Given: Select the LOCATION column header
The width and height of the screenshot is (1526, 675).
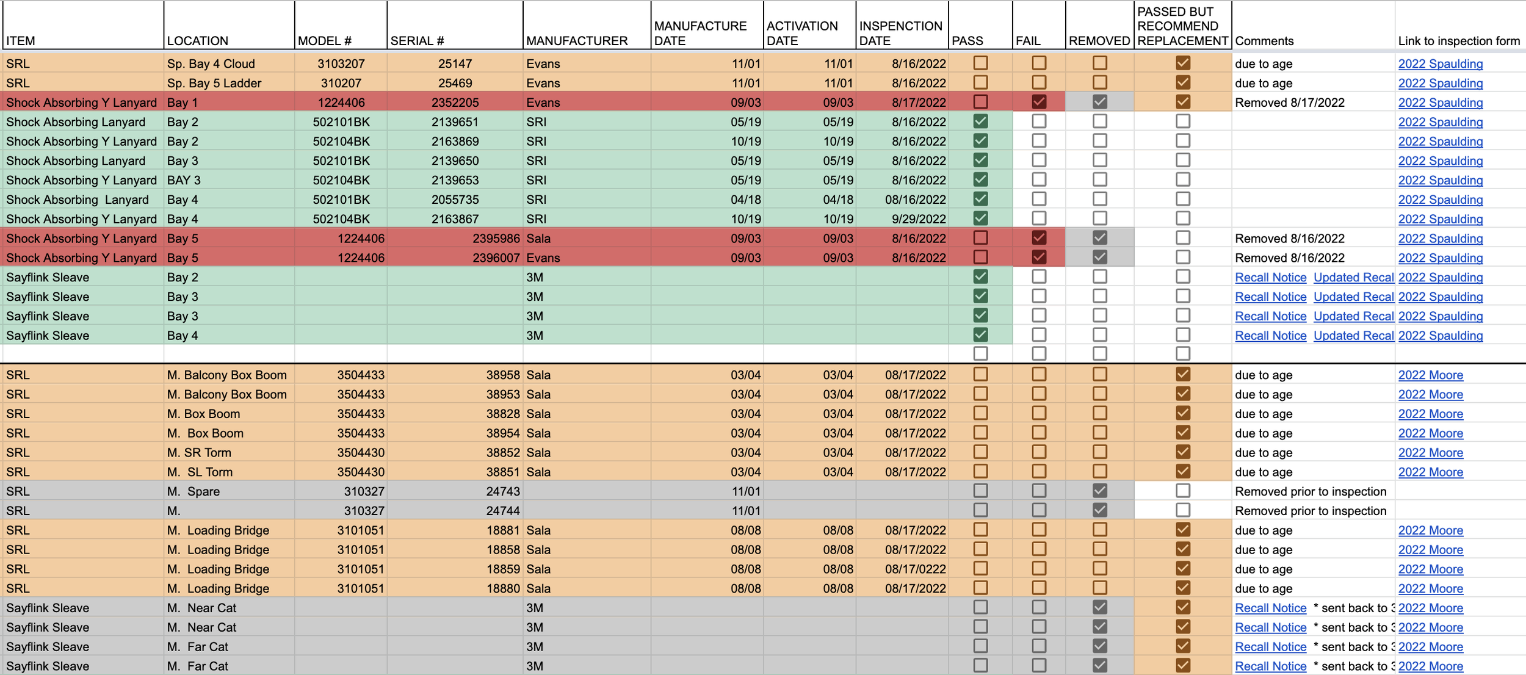Looking at the screenshot, I should tap(230, 26).
